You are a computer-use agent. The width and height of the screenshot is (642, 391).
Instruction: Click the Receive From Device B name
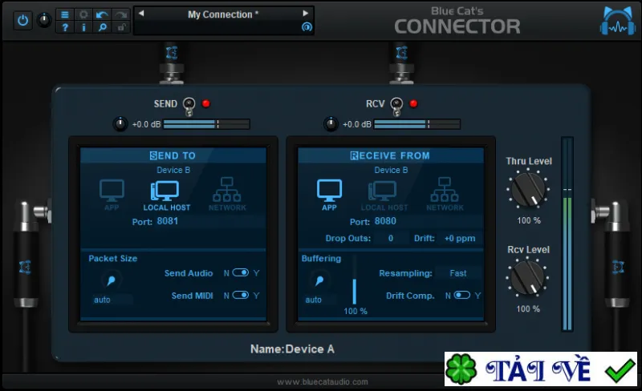(x=391, y=170)
